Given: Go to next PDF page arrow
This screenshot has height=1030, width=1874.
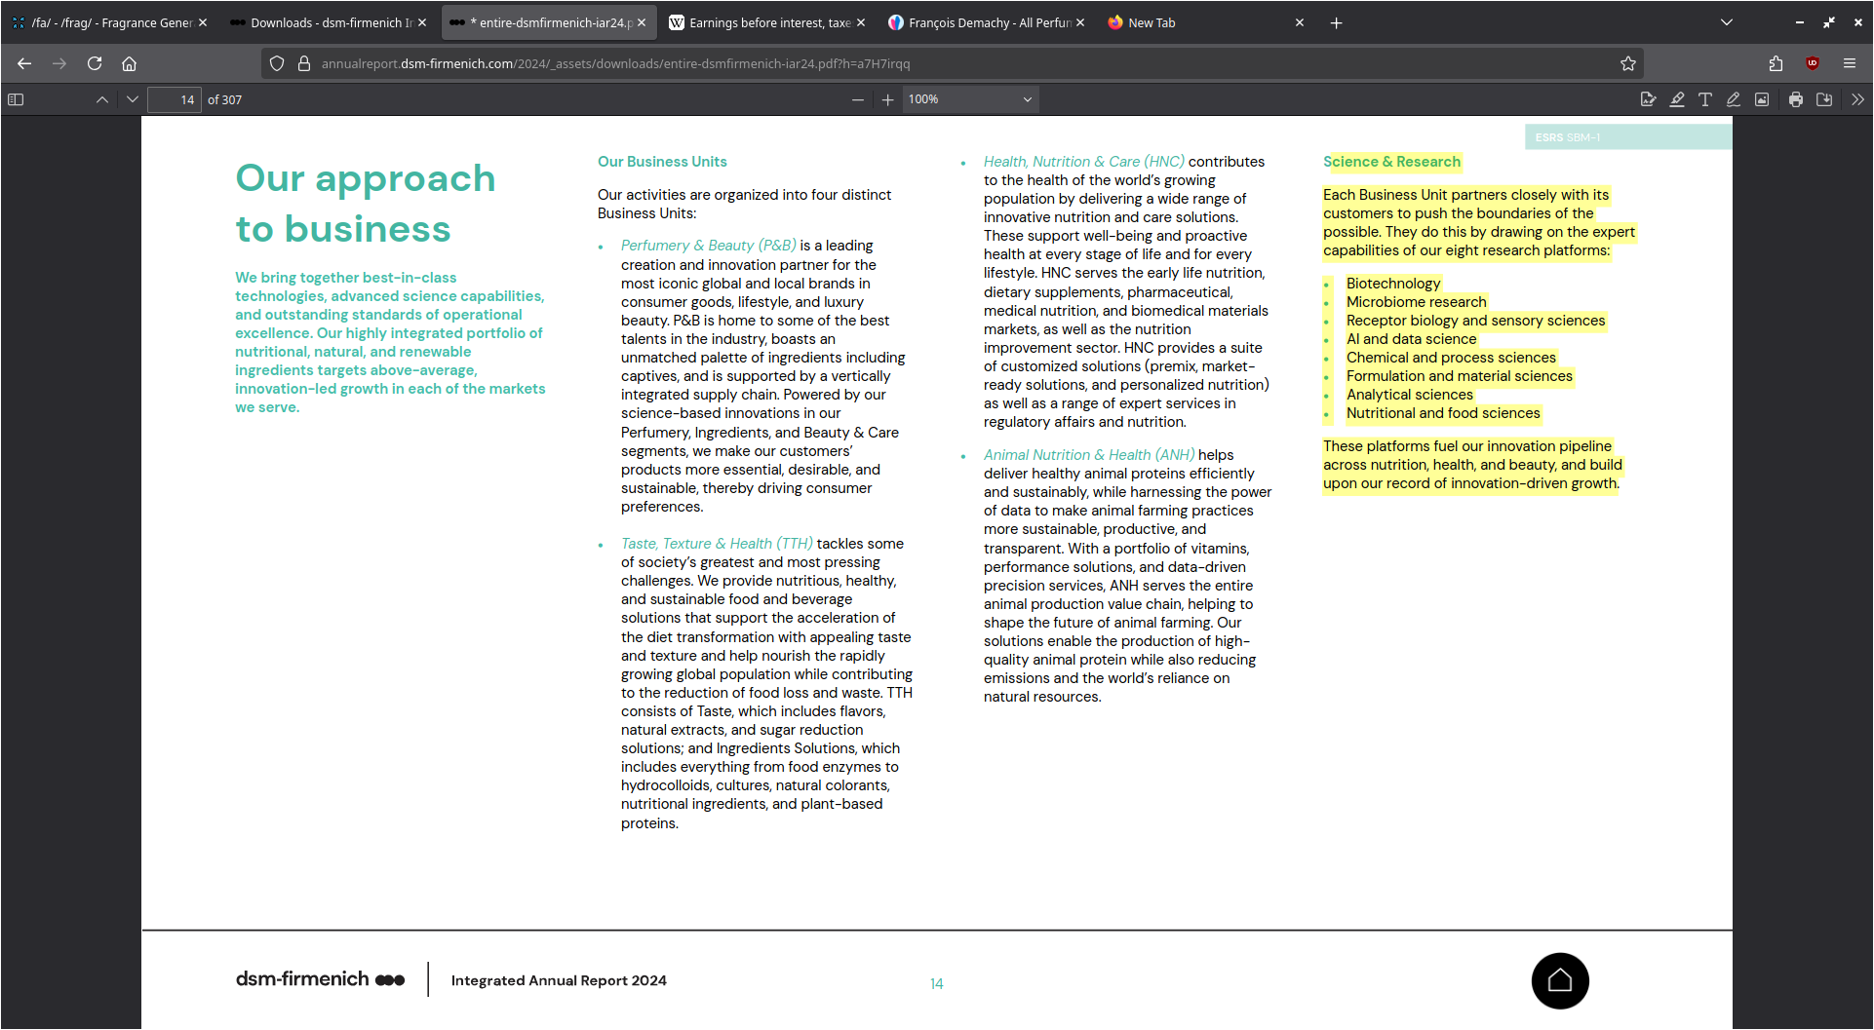Looking at the screenshot, I should tap(133, 99).
